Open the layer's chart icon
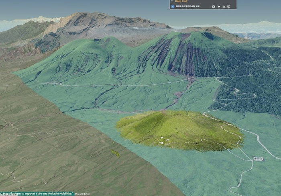The height and width of the screenshot is (196, 281). coord(224,7)
